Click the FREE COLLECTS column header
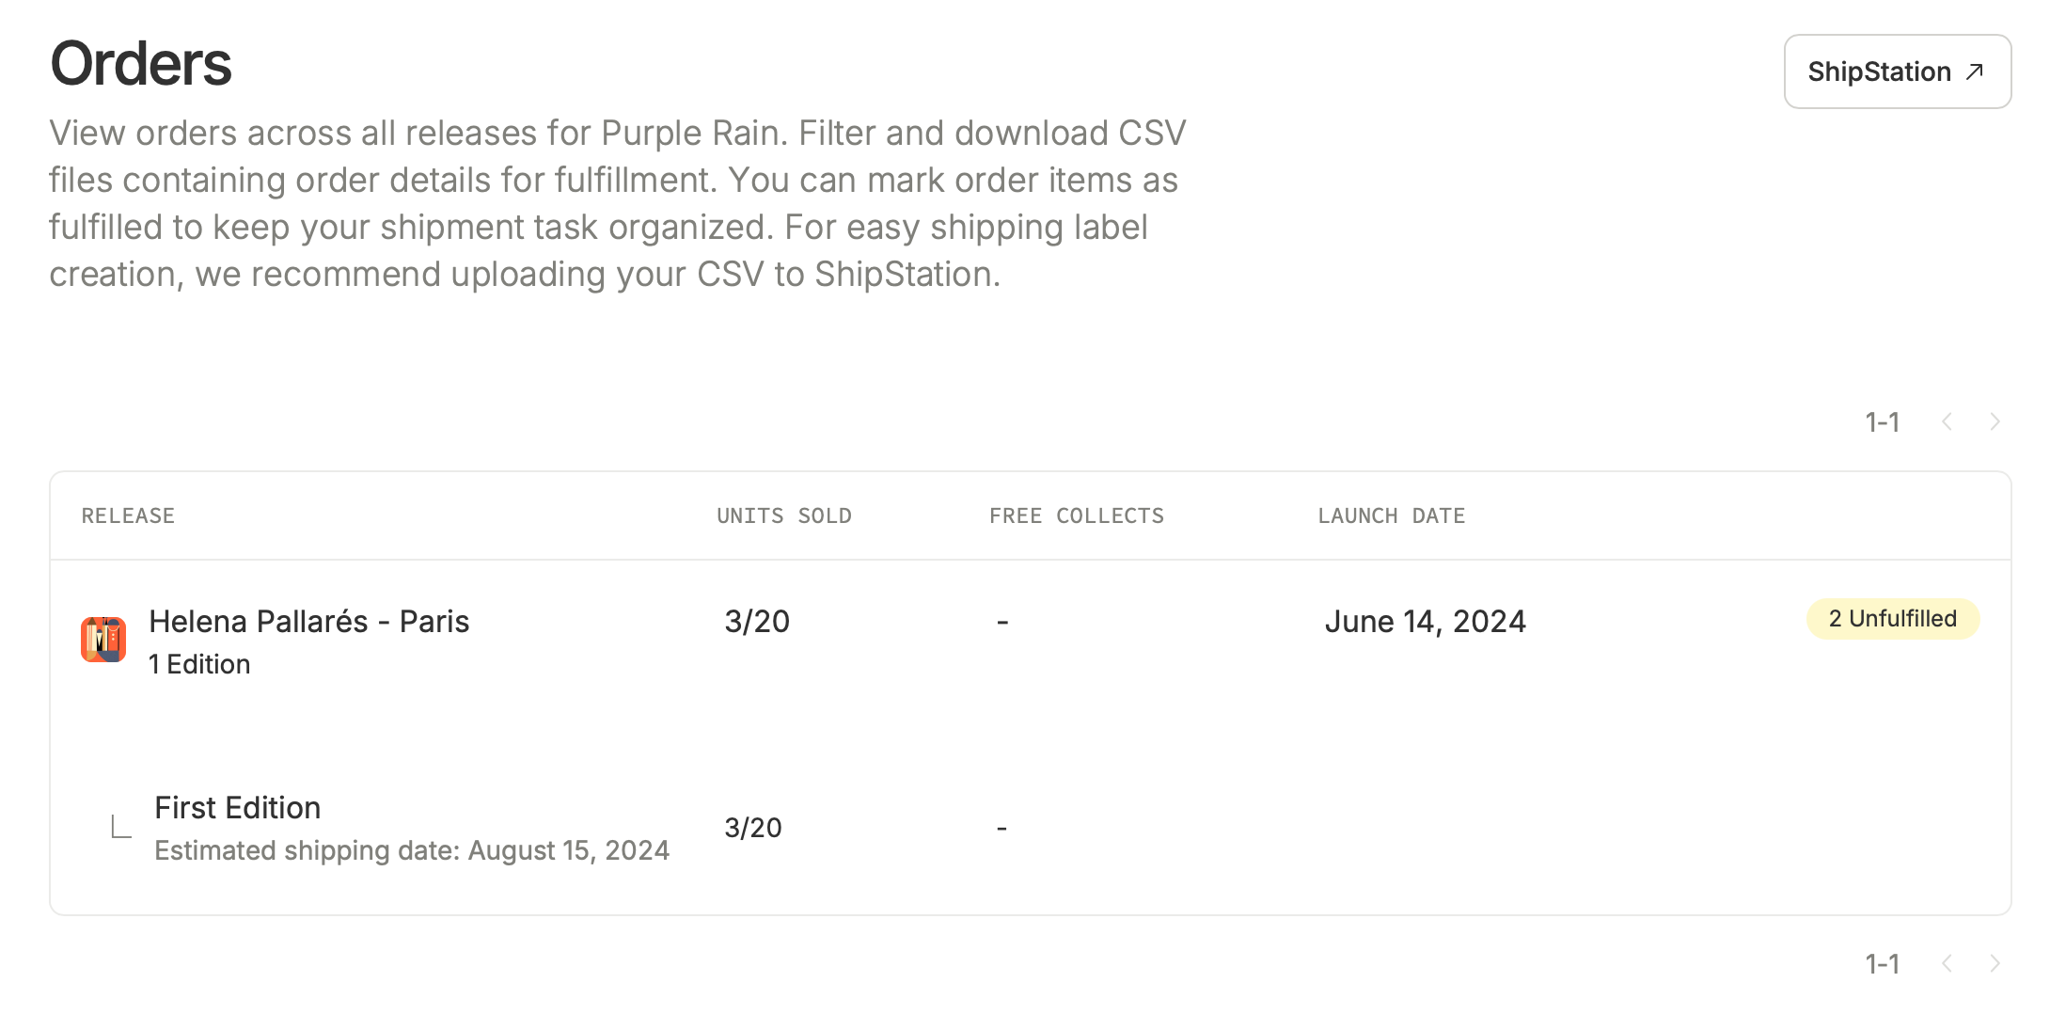 click(x=1077, y=515)
